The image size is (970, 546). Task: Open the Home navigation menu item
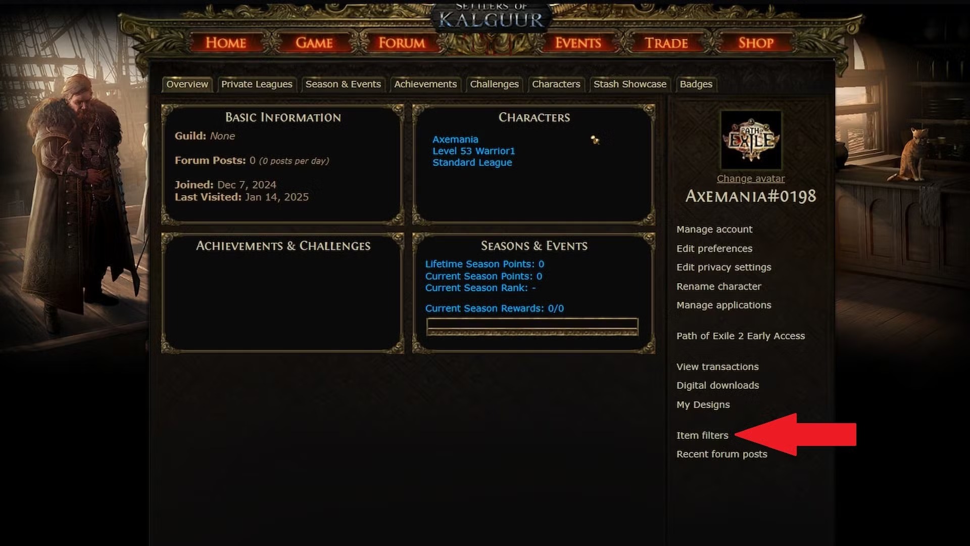226,42
